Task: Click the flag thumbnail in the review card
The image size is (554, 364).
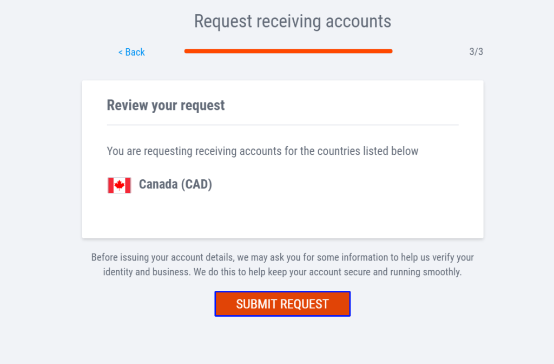Action: click(119, 185)
